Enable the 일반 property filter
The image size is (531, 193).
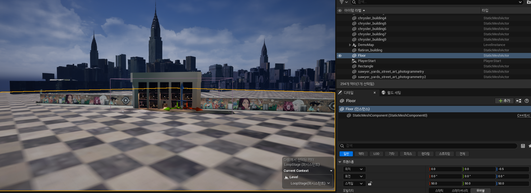[x=346, y=154]
